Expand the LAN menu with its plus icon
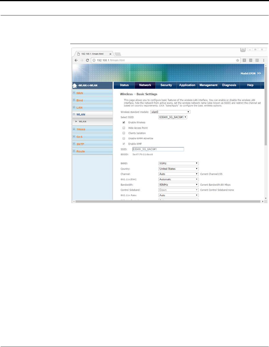The image size is (269, 347). (74, 107)
